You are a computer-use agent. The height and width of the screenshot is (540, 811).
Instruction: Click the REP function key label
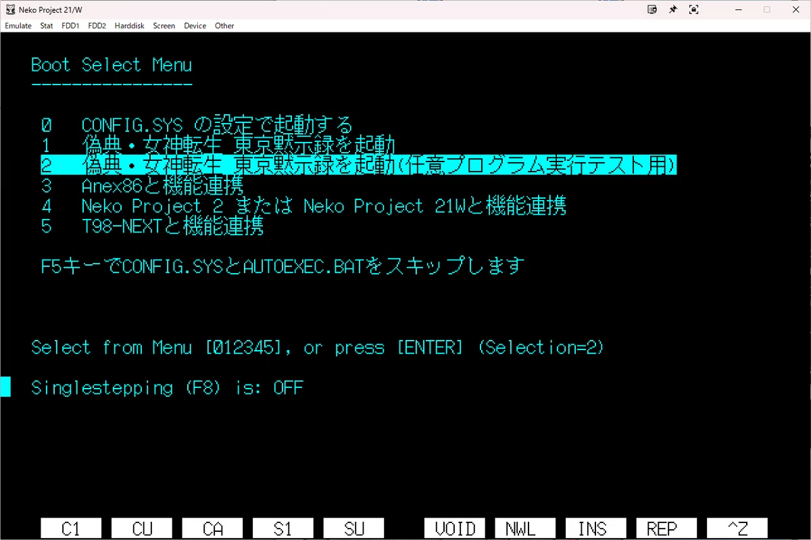(666, 529)
